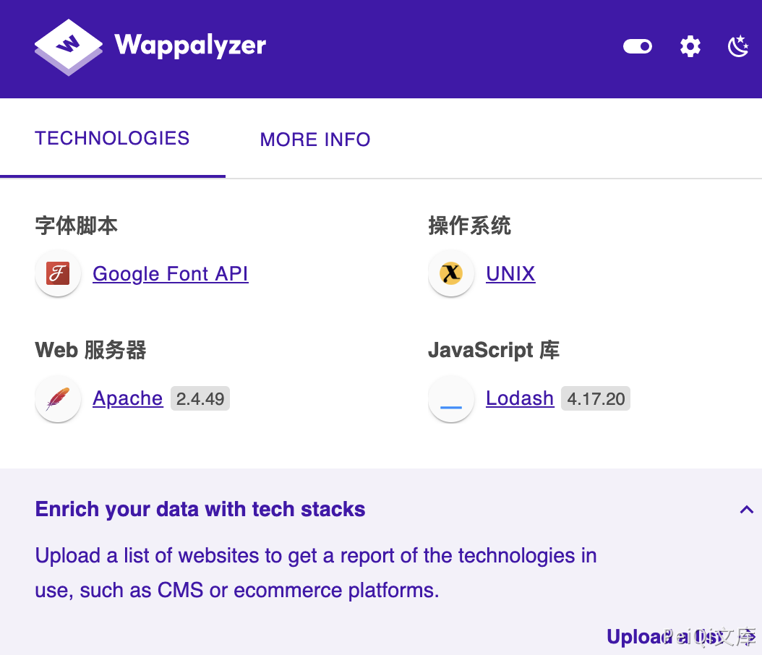Click the Web 服务器 category heading
This screenshot has height=655, width=762.
[x=90, y=351]
